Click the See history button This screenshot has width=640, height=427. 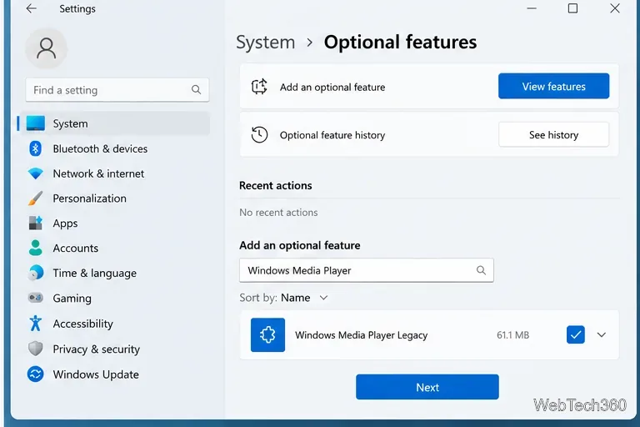tap(553, 135)
